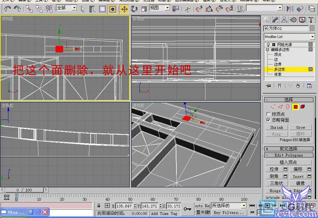
Task: Expand the 软化选择 rollout
Action: click(x=289, y=149)
